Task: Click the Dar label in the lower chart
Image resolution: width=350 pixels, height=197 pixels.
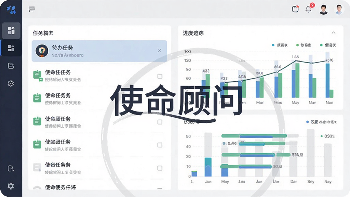Action: (x=294, y=182)
